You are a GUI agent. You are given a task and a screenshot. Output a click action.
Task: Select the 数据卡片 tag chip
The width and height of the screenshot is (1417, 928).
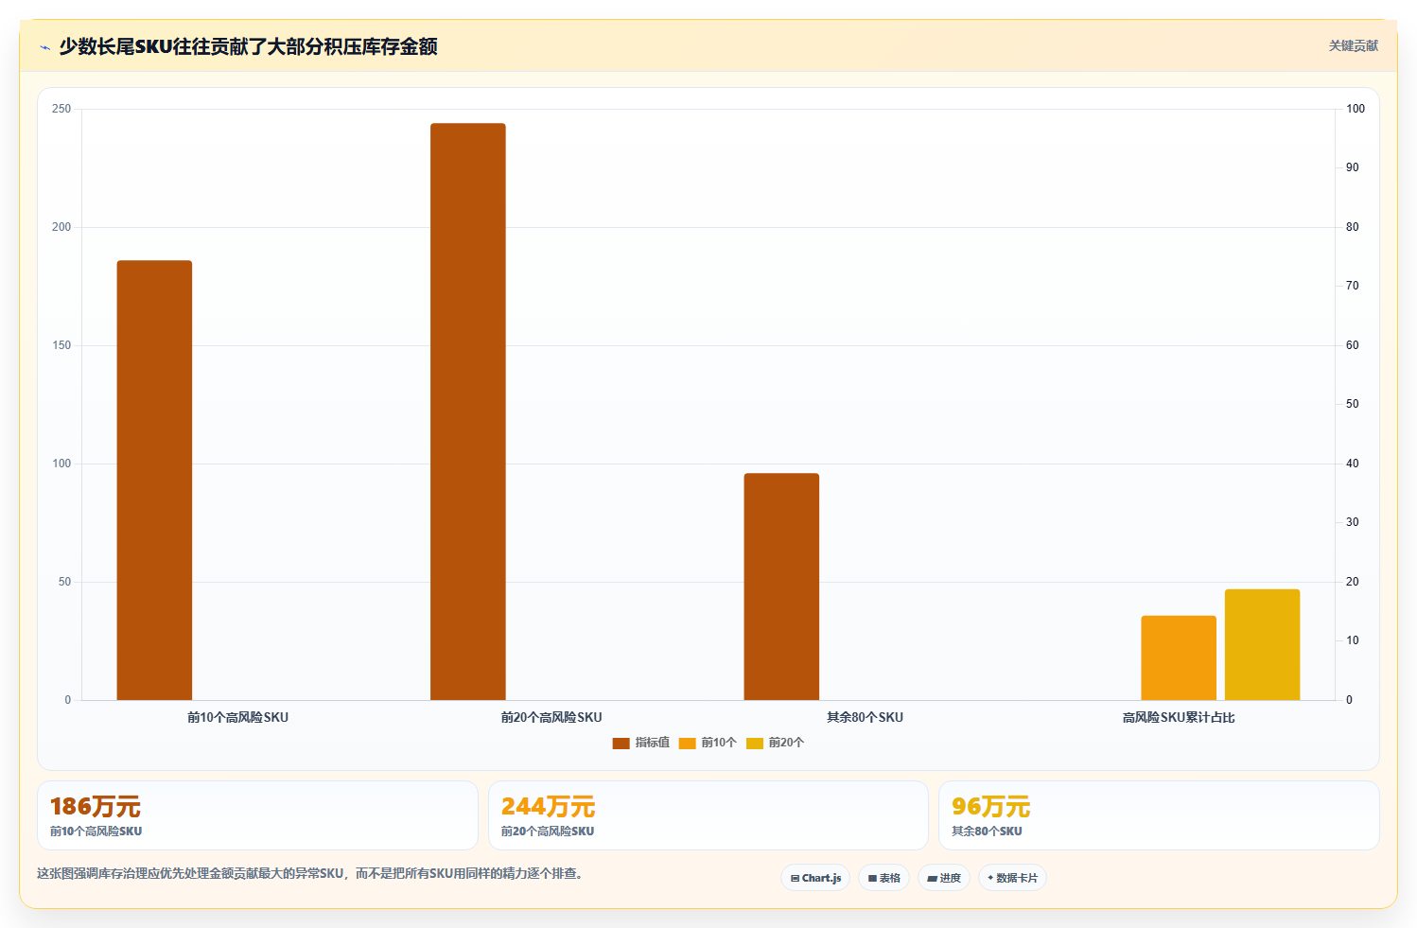1012,878
